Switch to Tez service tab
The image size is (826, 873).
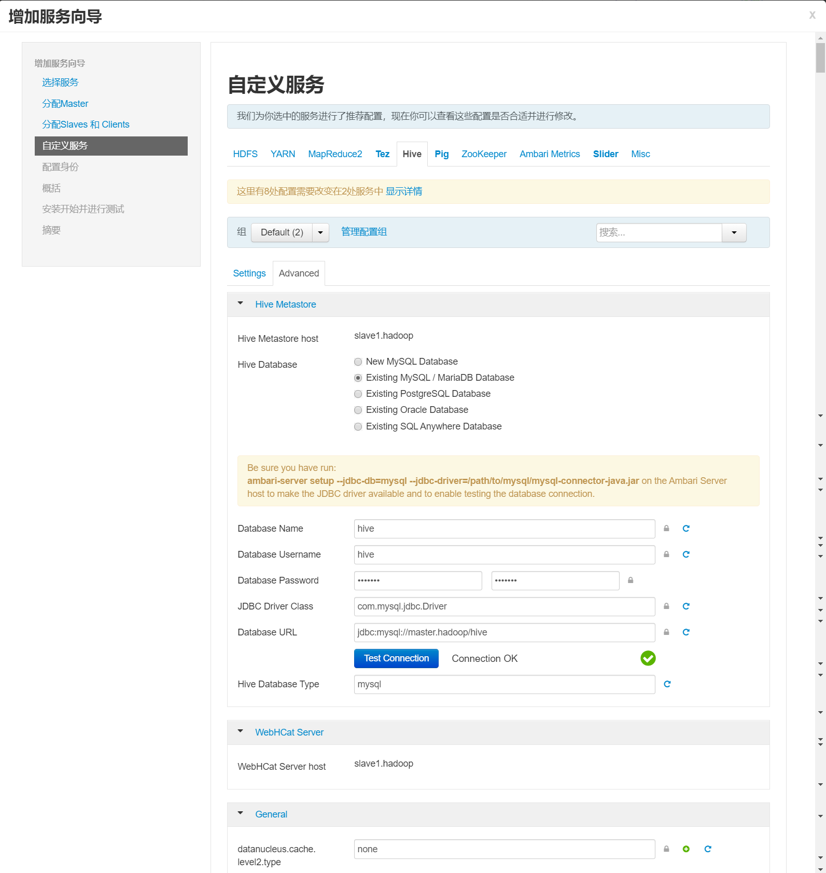pyautogui.click(x=383, y=154)
